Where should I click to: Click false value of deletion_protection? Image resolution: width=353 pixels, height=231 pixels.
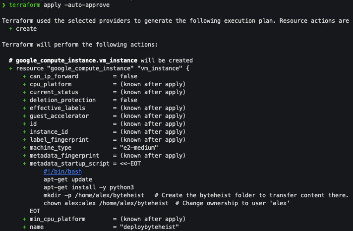pos(128,100)
